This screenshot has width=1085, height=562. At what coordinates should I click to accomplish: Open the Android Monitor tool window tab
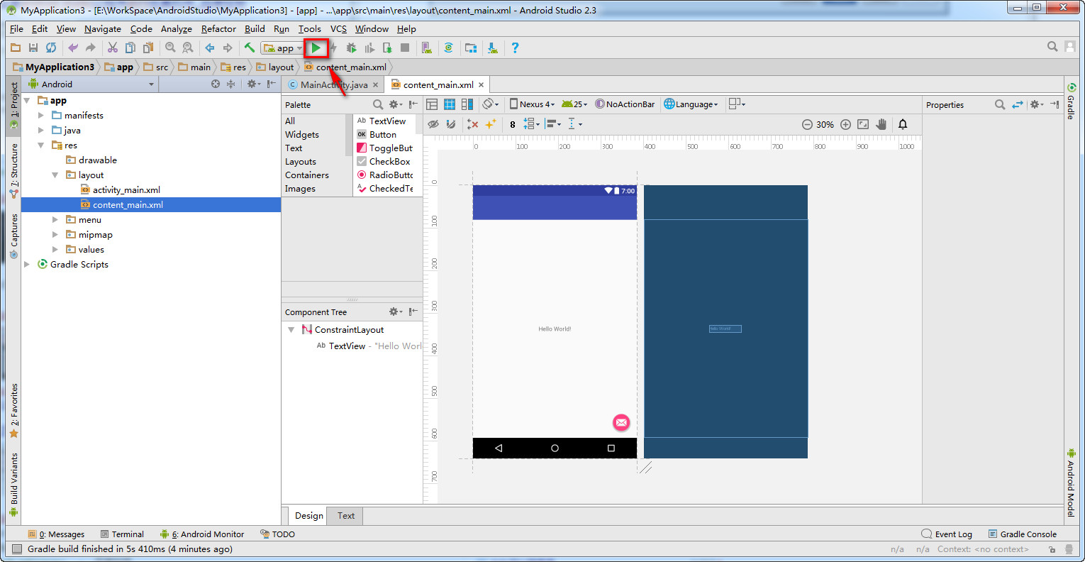coord(202,534)
